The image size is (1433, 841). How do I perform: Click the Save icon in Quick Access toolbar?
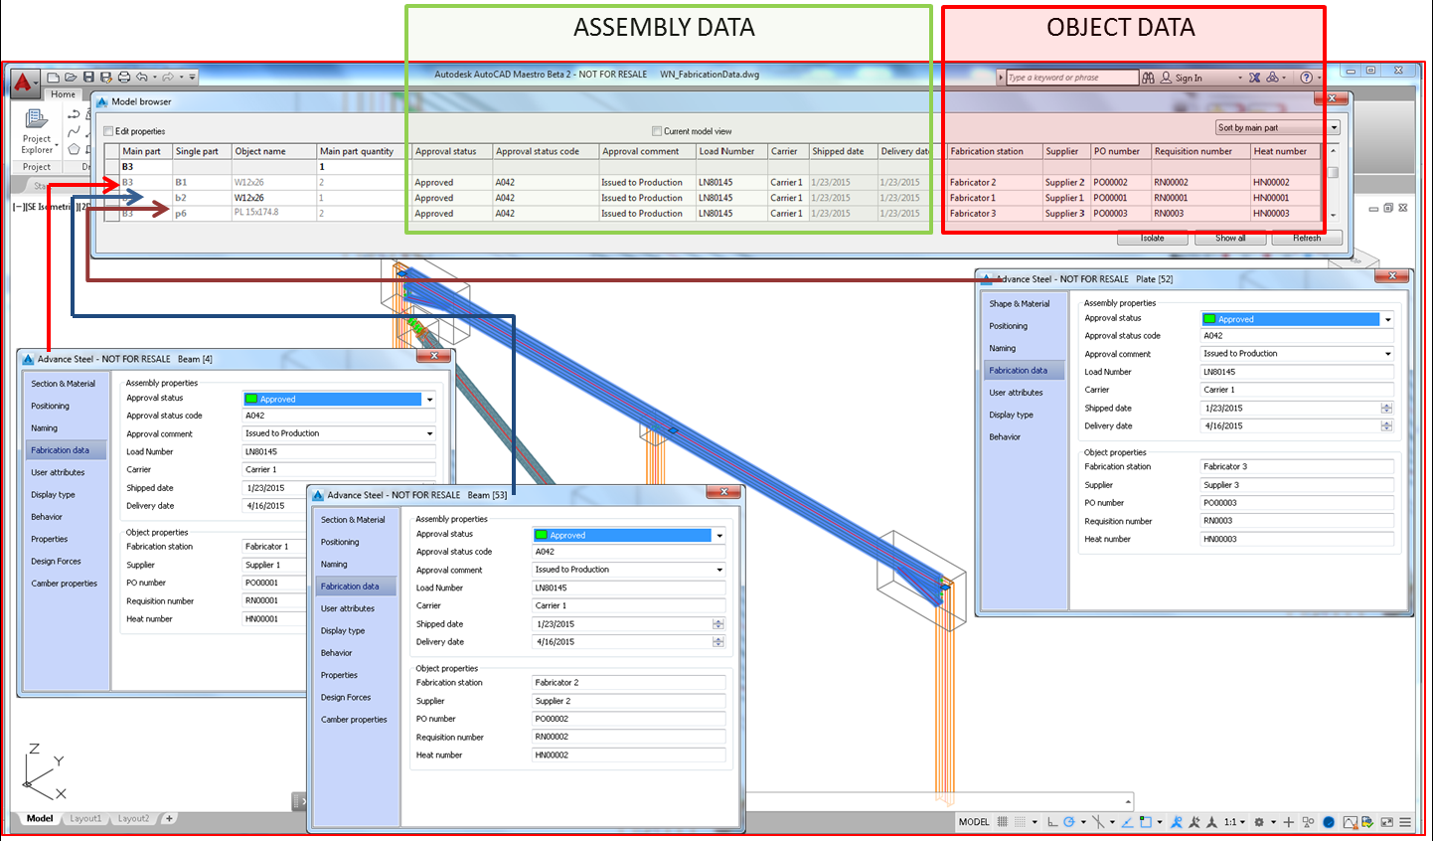pos(88,77)
